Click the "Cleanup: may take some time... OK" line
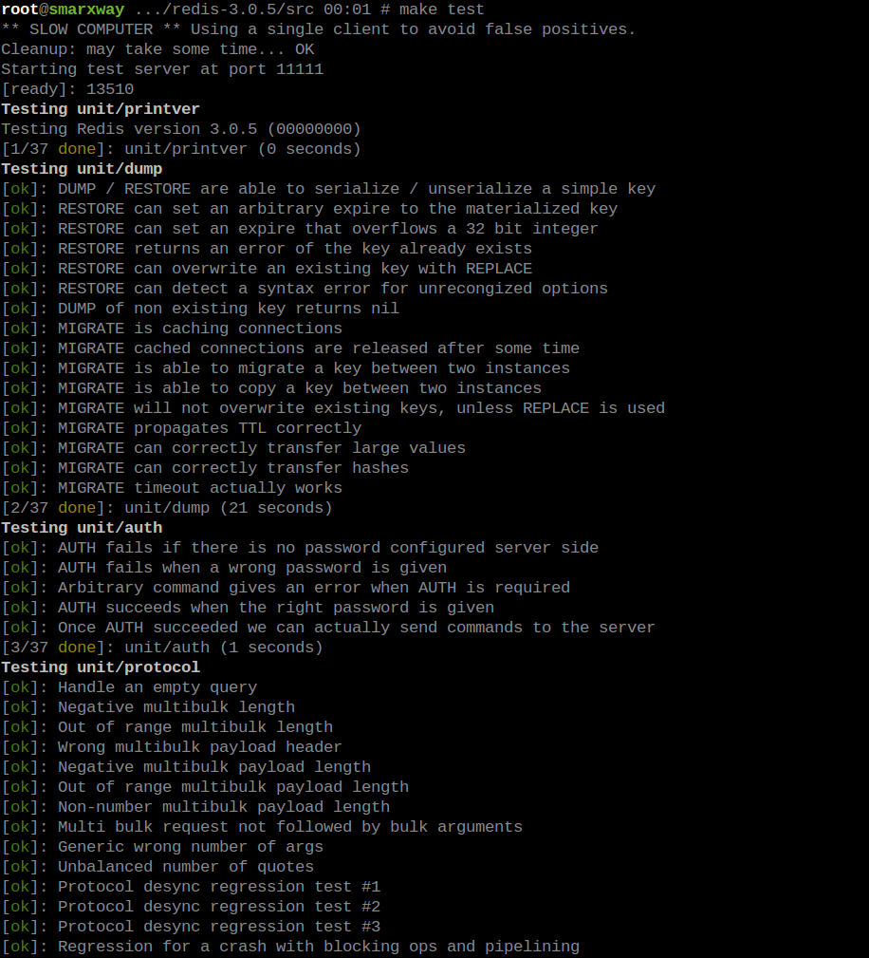 click(x=157, y=49)
